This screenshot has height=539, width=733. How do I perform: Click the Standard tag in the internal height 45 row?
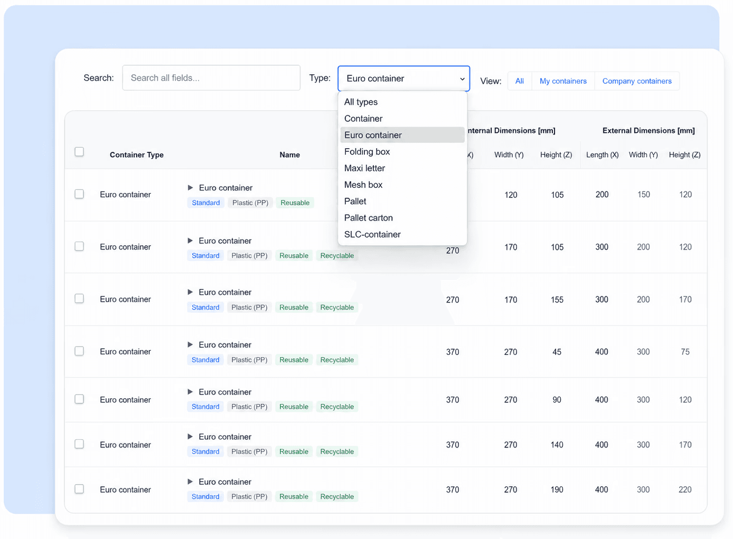point(205,360)
